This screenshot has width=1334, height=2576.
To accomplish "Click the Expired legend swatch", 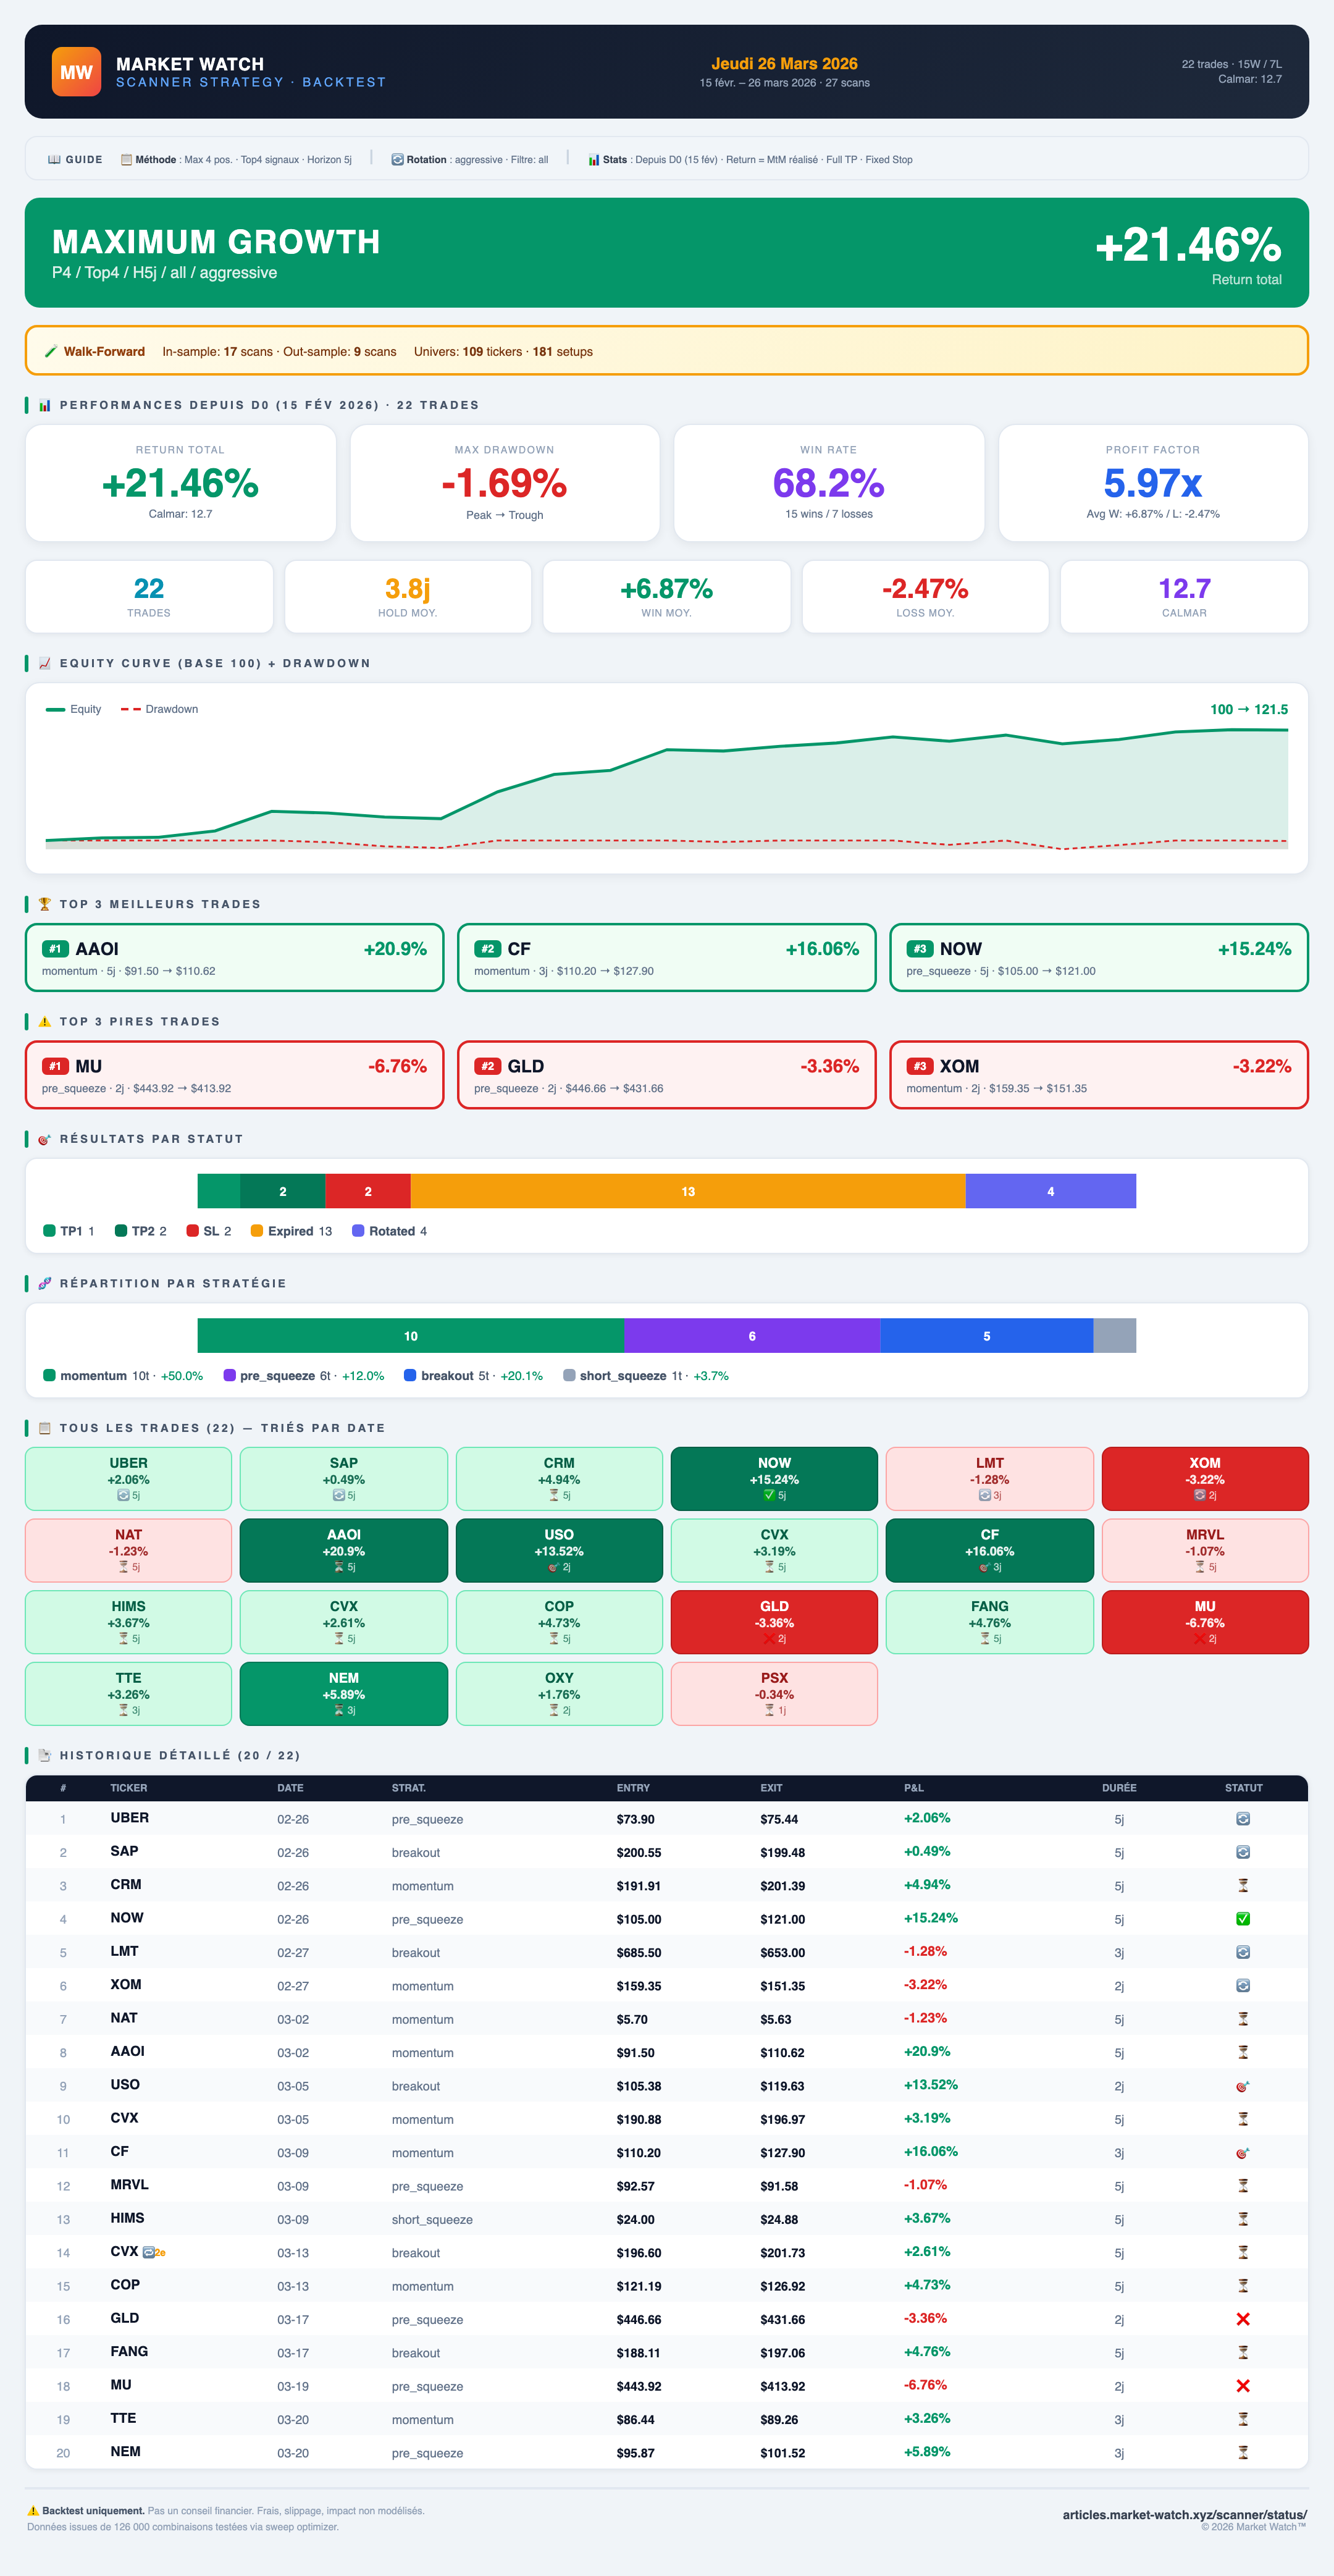I will point(257,1231).
